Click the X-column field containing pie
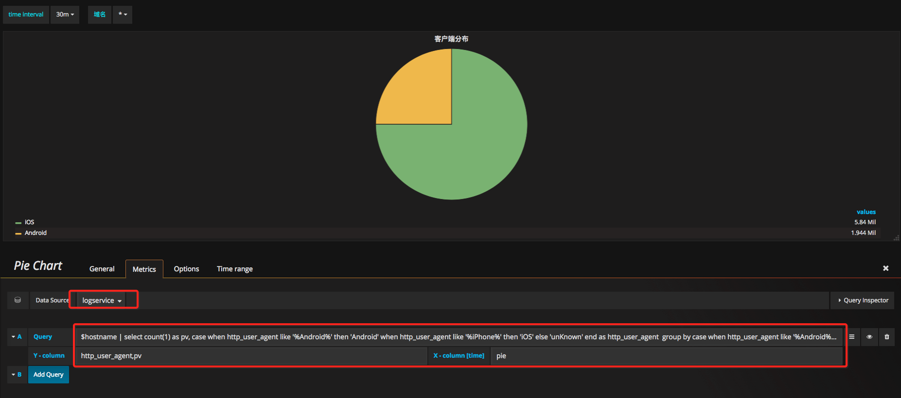The image size is (901, 398). [667, 356]
